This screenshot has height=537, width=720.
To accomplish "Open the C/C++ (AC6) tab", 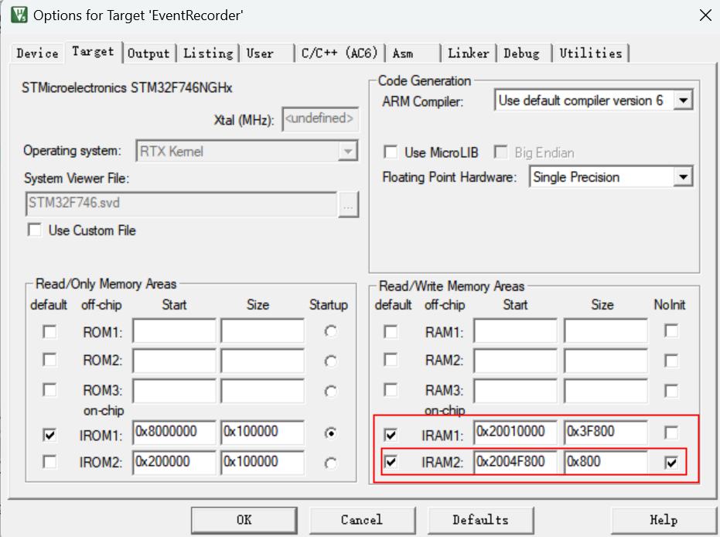I will tap(340, 53).
